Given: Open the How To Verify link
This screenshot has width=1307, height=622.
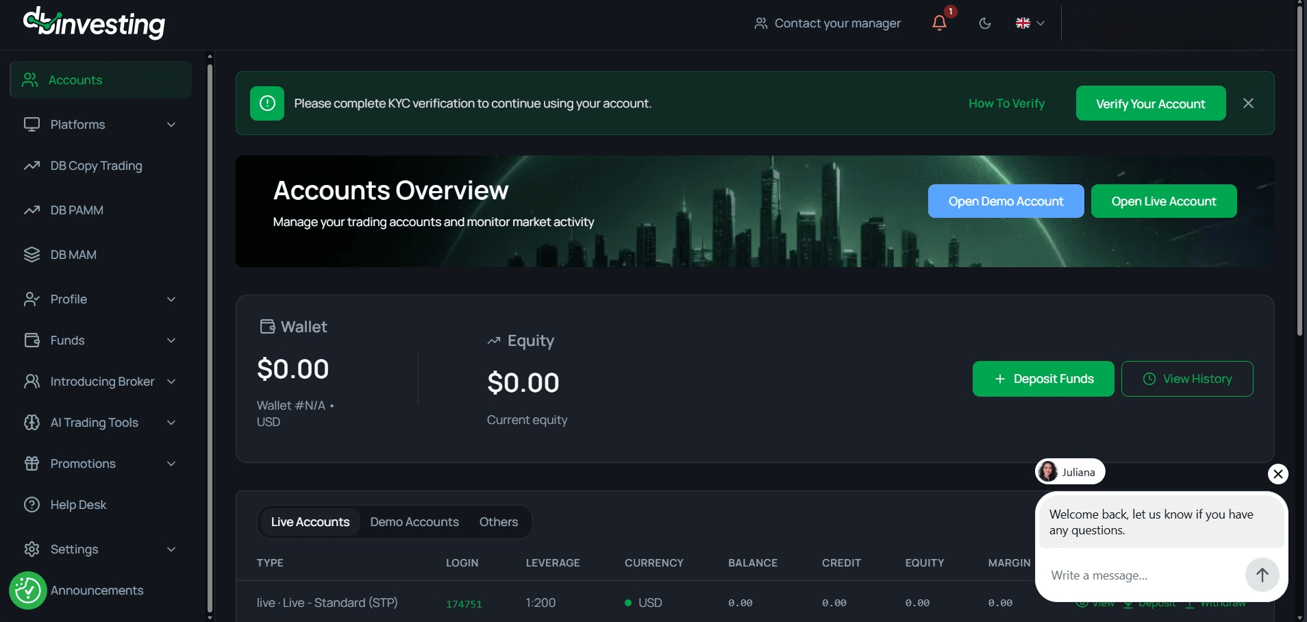Looking at the screenshot, I should 1006,103.
